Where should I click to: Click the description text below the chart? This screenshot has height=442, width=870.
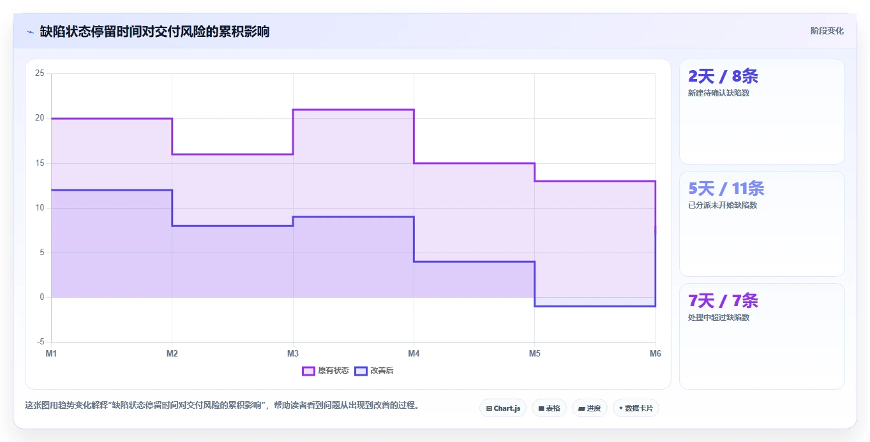click(x=223, y=405)
